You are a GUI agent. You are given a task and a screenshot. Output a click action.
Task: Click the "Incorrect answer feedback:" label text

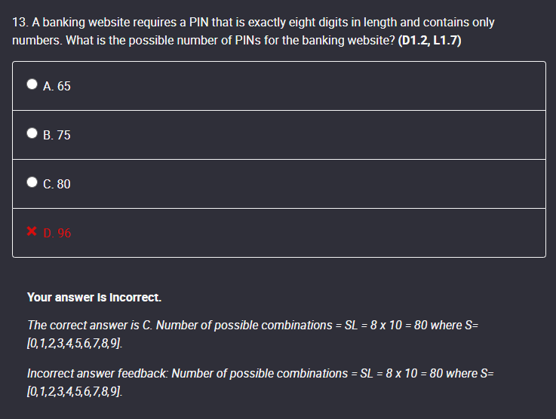pos(97,373)
